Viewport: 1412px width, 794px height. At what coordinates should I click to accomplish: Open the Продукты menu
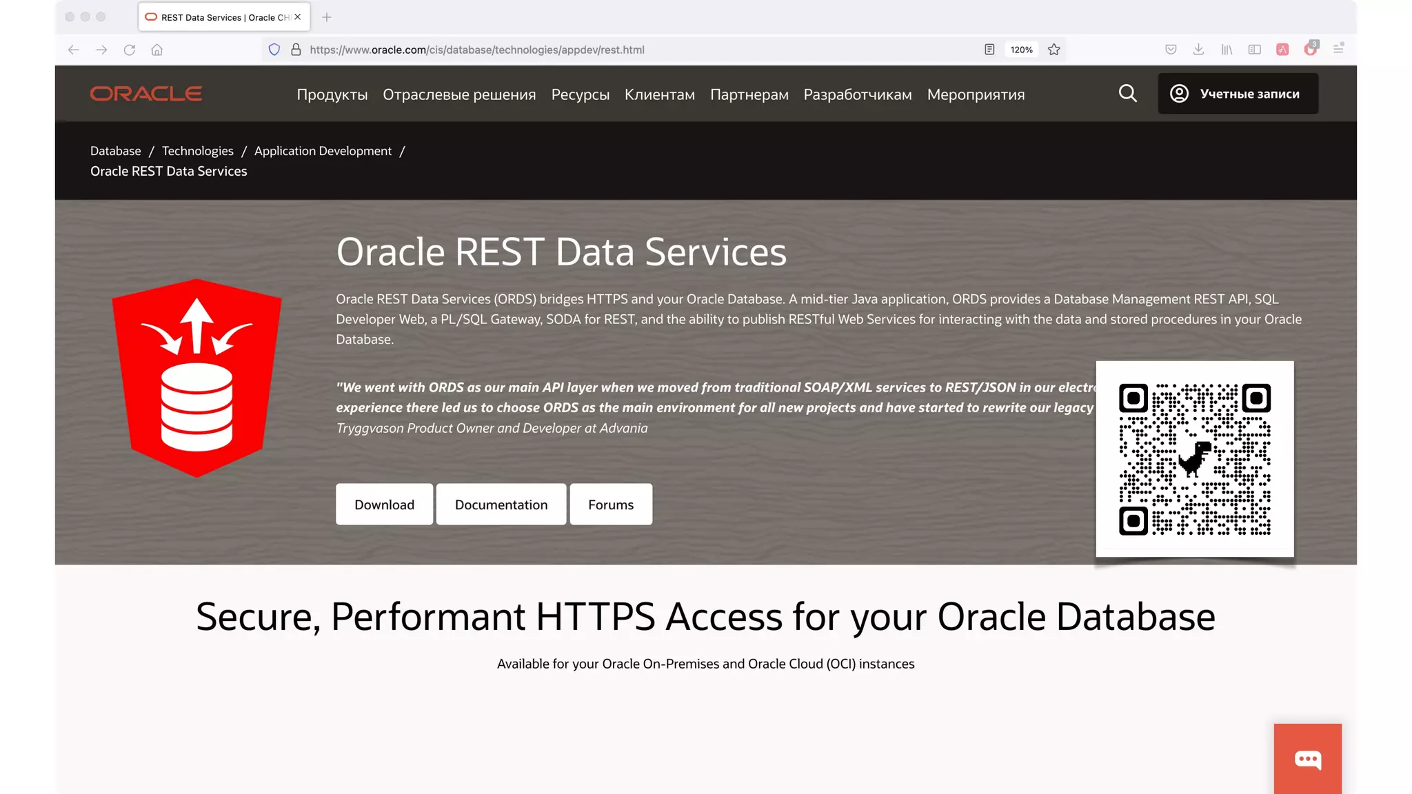click(332, 94)
